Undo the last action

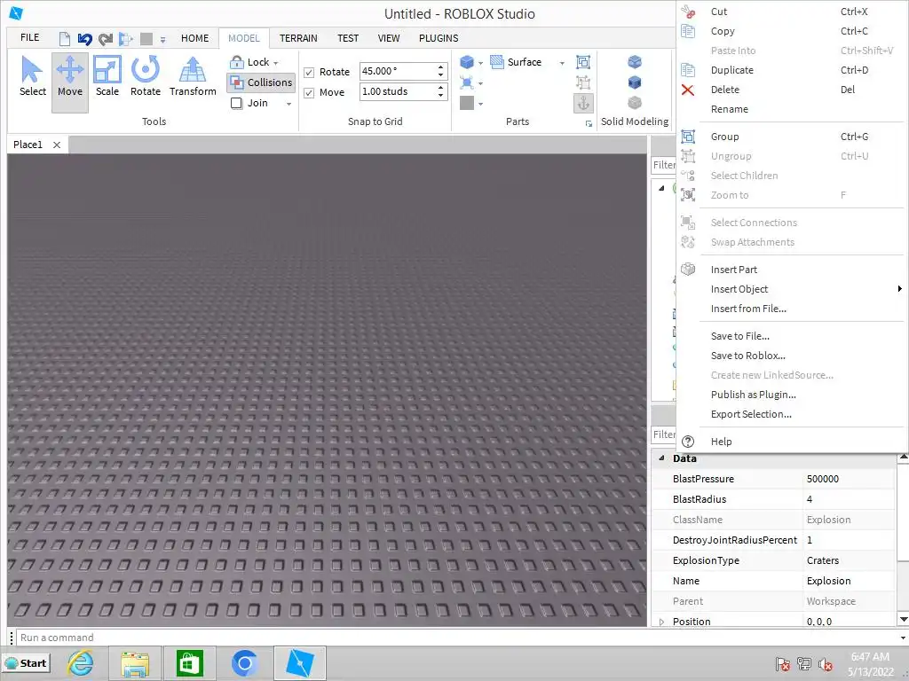click(84, 39)
